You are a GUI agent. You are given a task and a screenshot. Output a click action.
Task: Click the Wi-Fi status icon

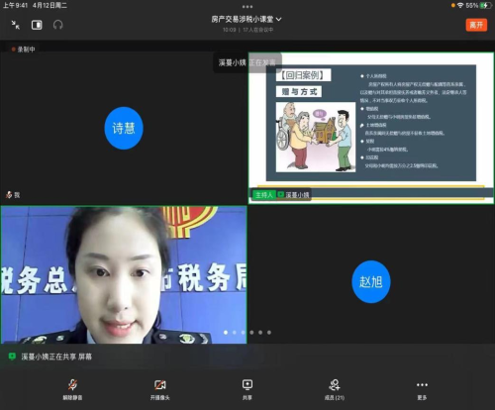click(460, 6)
